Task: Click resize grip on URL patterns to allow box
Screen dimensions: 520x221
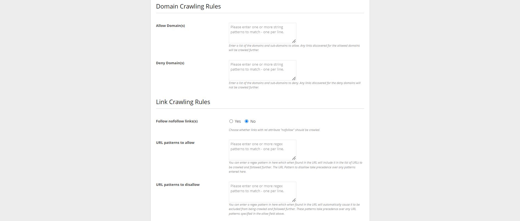Action: (294, 158)
